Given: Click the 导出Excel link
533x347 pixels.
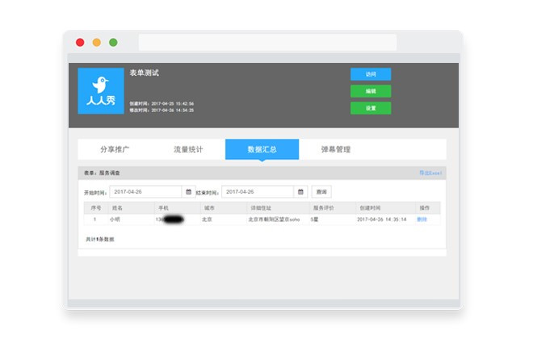Looking at the screenshot, I should [430, 173].
